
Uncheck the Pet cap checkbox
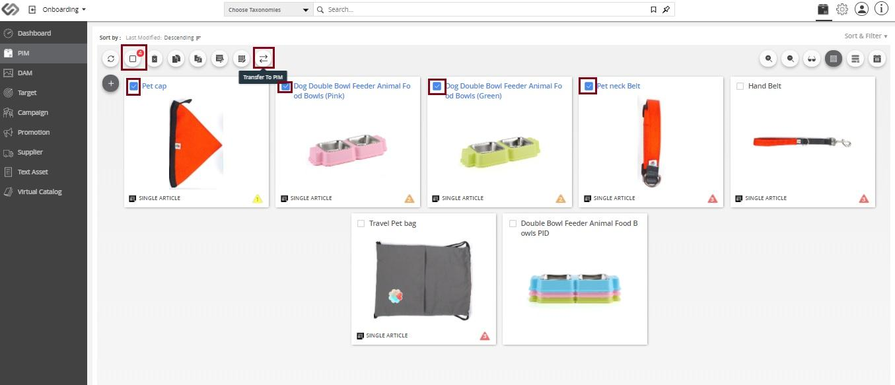(x=134, y=86)
